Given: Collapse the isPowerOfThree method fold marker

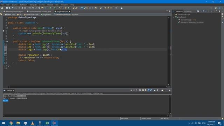Looking at the screenshot, I should 7,41.
